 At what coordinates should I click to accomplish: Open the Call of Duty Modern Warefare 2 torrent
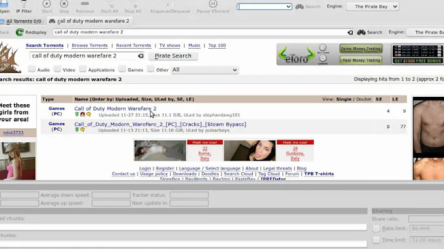[115, 108]
